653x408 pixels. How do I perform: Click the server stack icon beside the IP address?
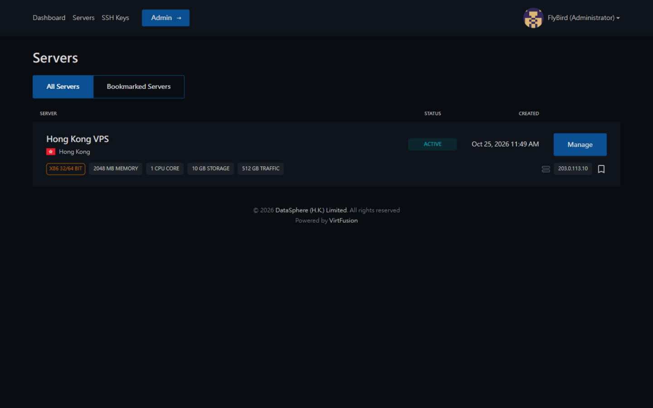[546, 169]
